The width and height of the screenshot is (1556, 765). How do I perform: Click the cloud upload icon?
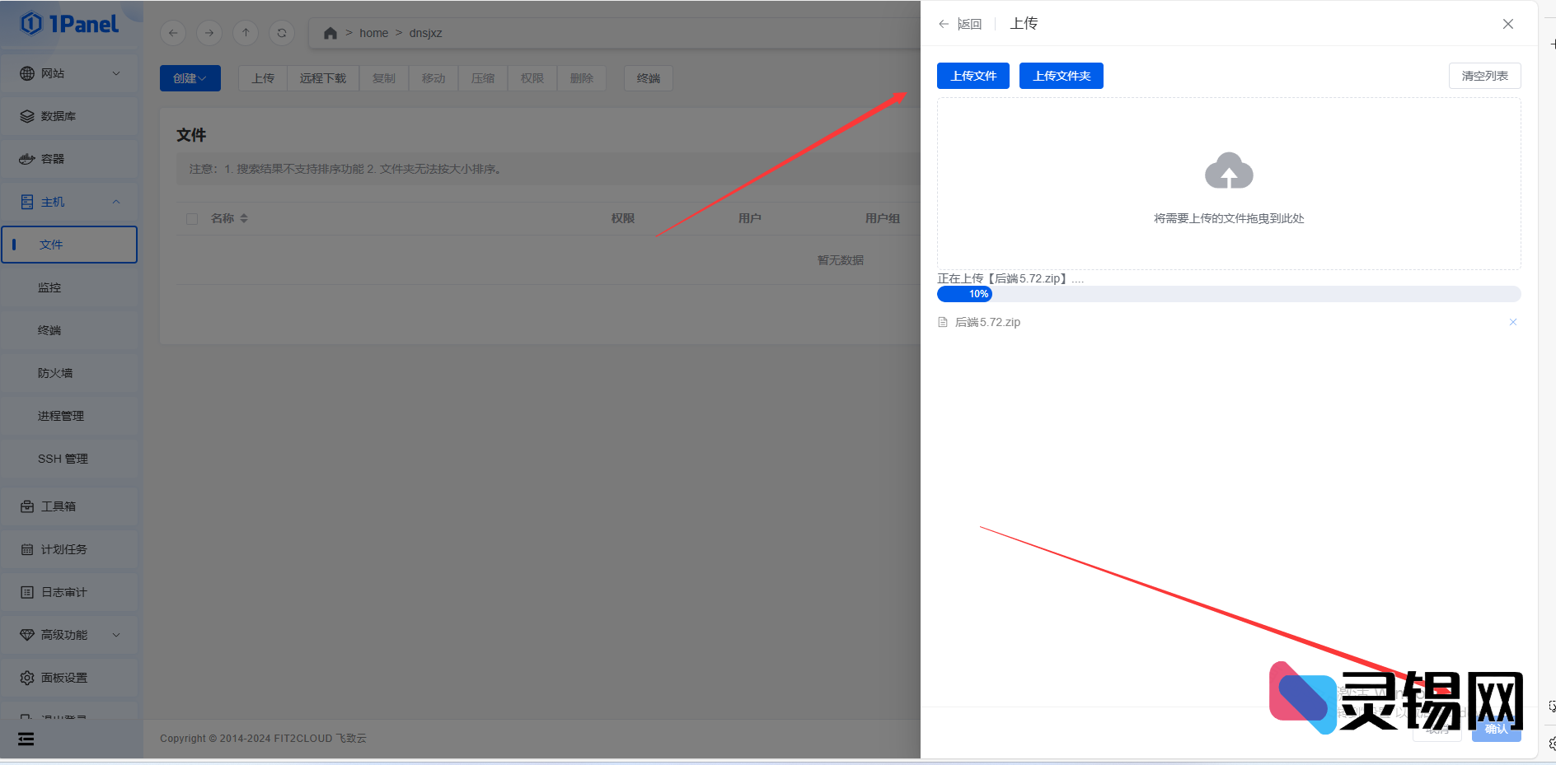pyautogui.click(x=1228, y=171)
